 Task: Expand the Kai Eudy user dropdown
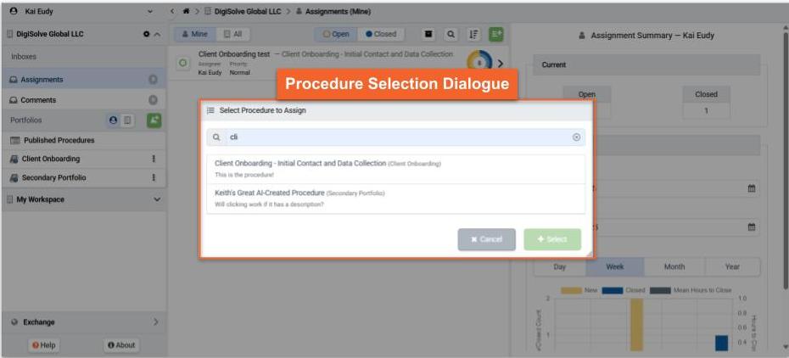click(x=150, y=11)
